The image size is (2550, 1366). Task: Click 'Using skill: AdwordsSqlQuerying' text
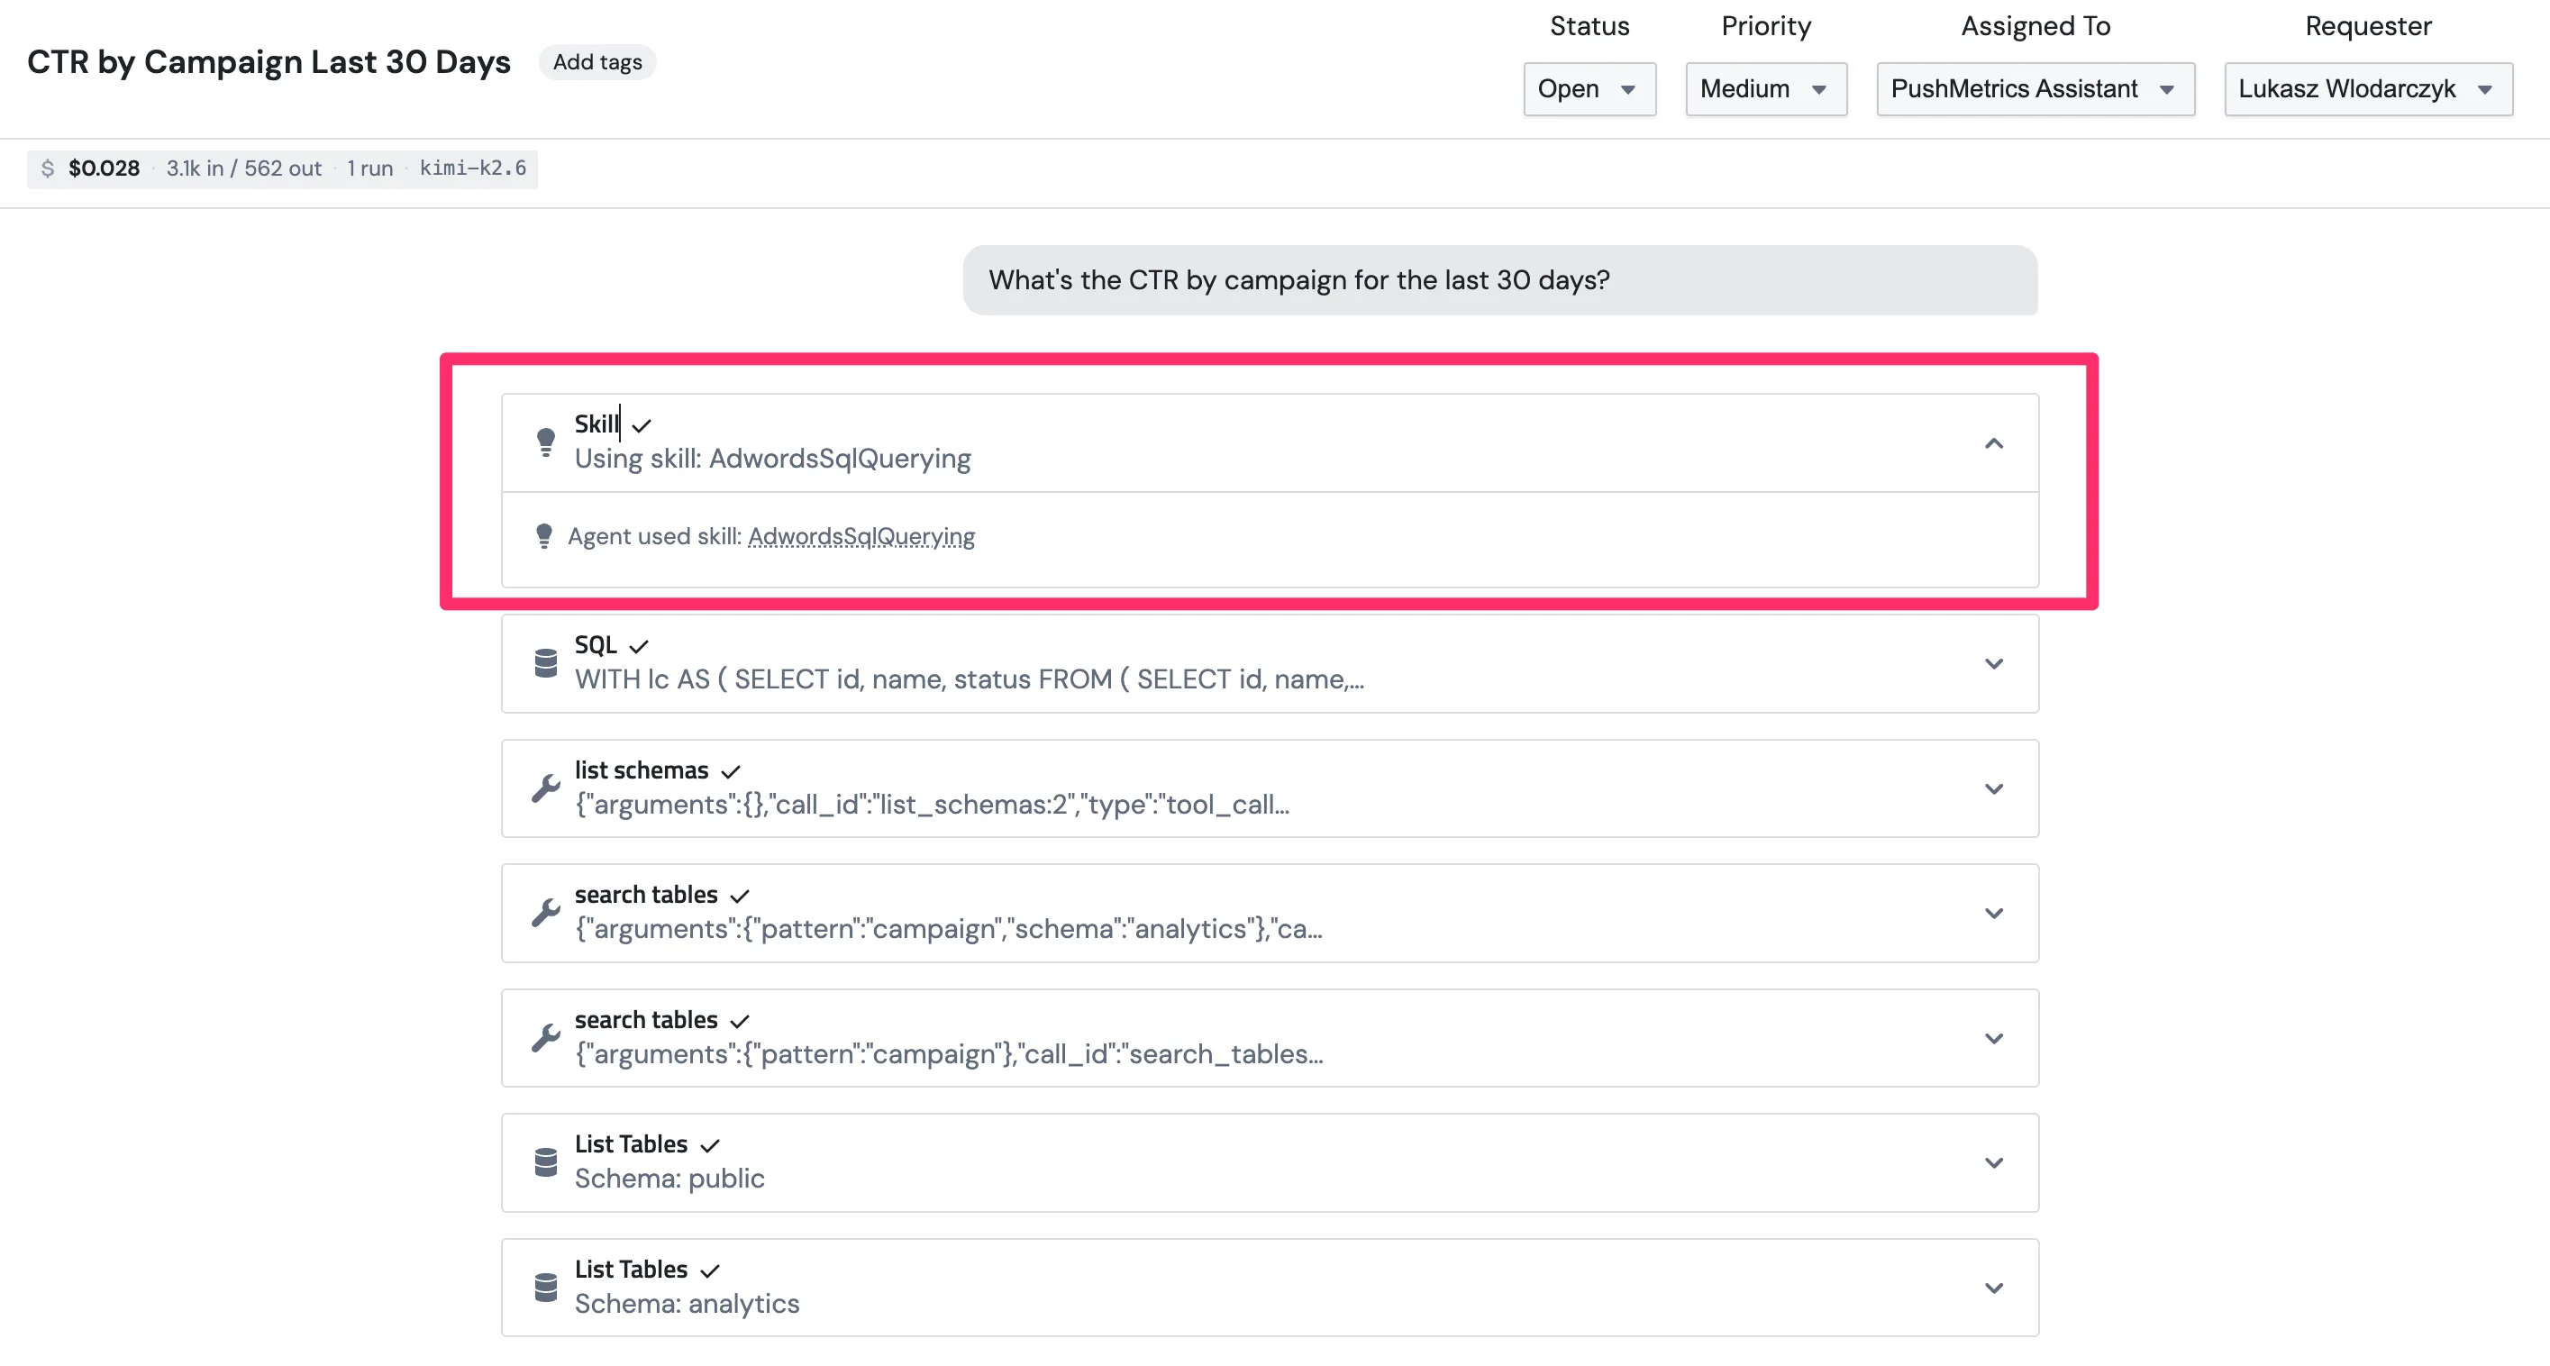[772, 460]
